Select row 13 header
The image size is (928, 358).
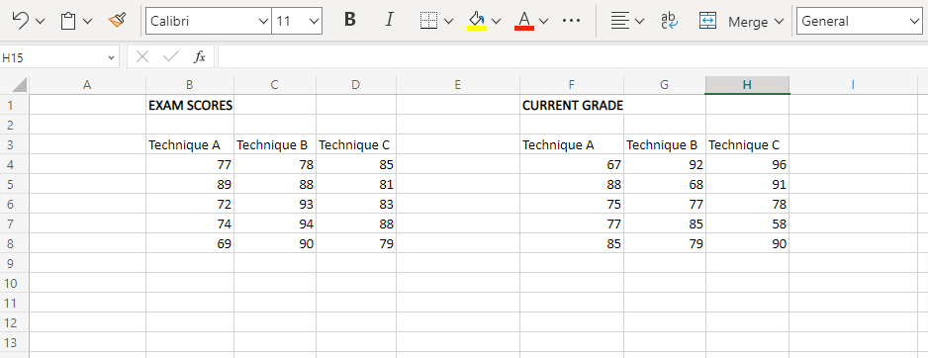(14, 342)
